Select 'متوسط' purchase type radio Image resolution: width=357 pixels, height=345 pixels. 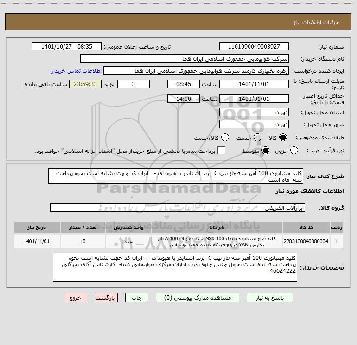tap(265, 151)
